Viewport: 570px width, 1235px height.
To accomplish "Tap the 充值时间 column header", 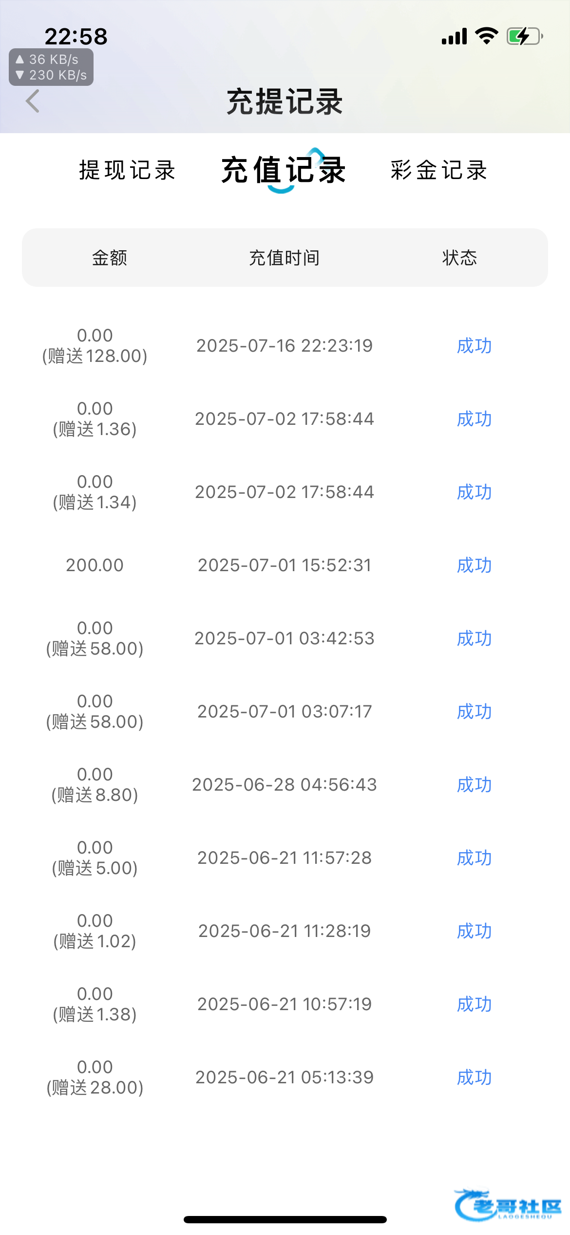I will click(285, 258).
